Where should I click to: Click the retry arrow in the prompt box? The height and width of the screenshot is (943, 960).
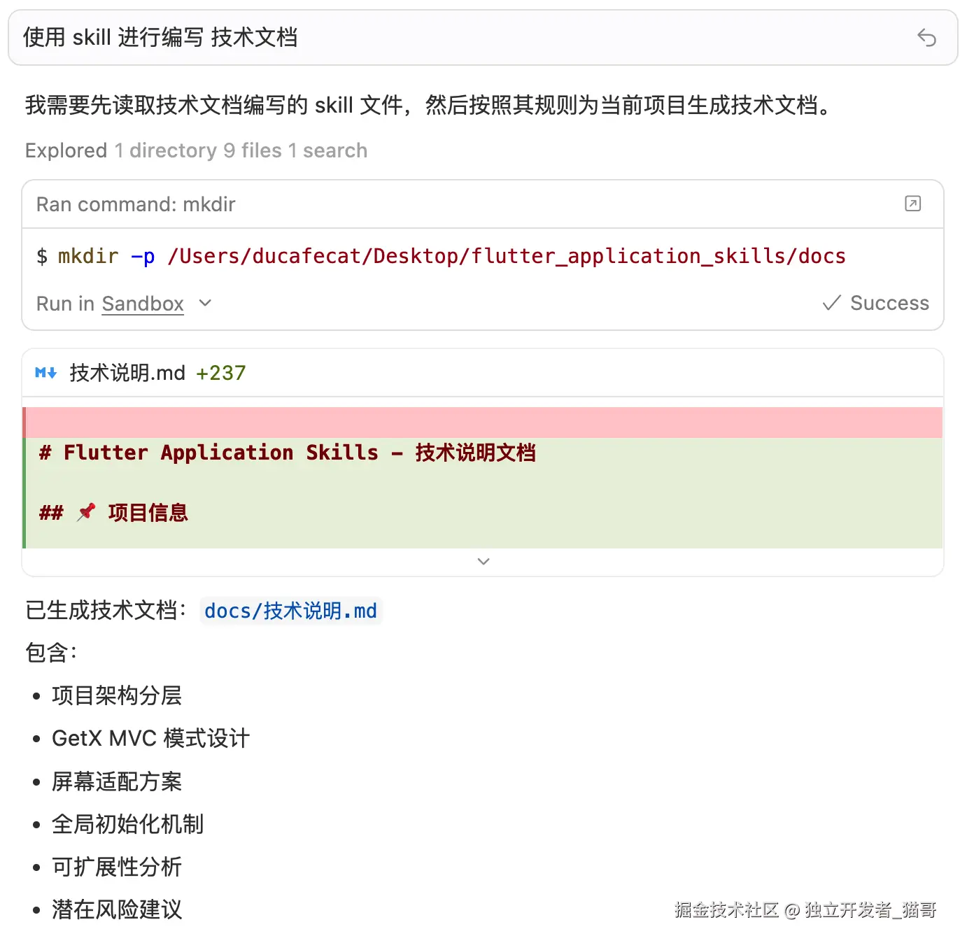pos(926,38)
